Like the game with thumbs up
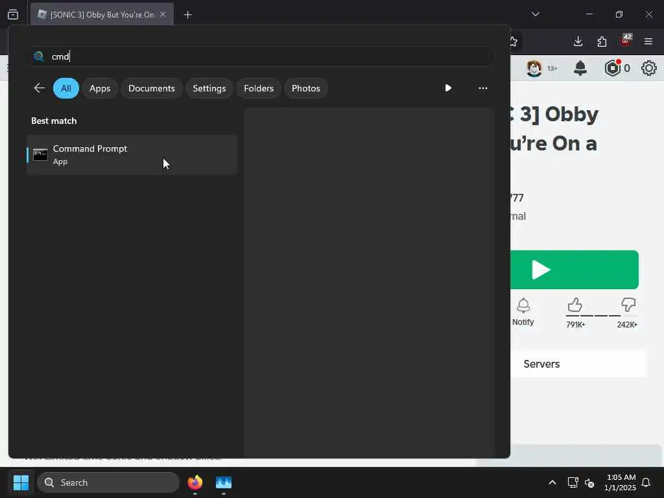This screenshot has width=664, height=498. click(x=575, y=305)
